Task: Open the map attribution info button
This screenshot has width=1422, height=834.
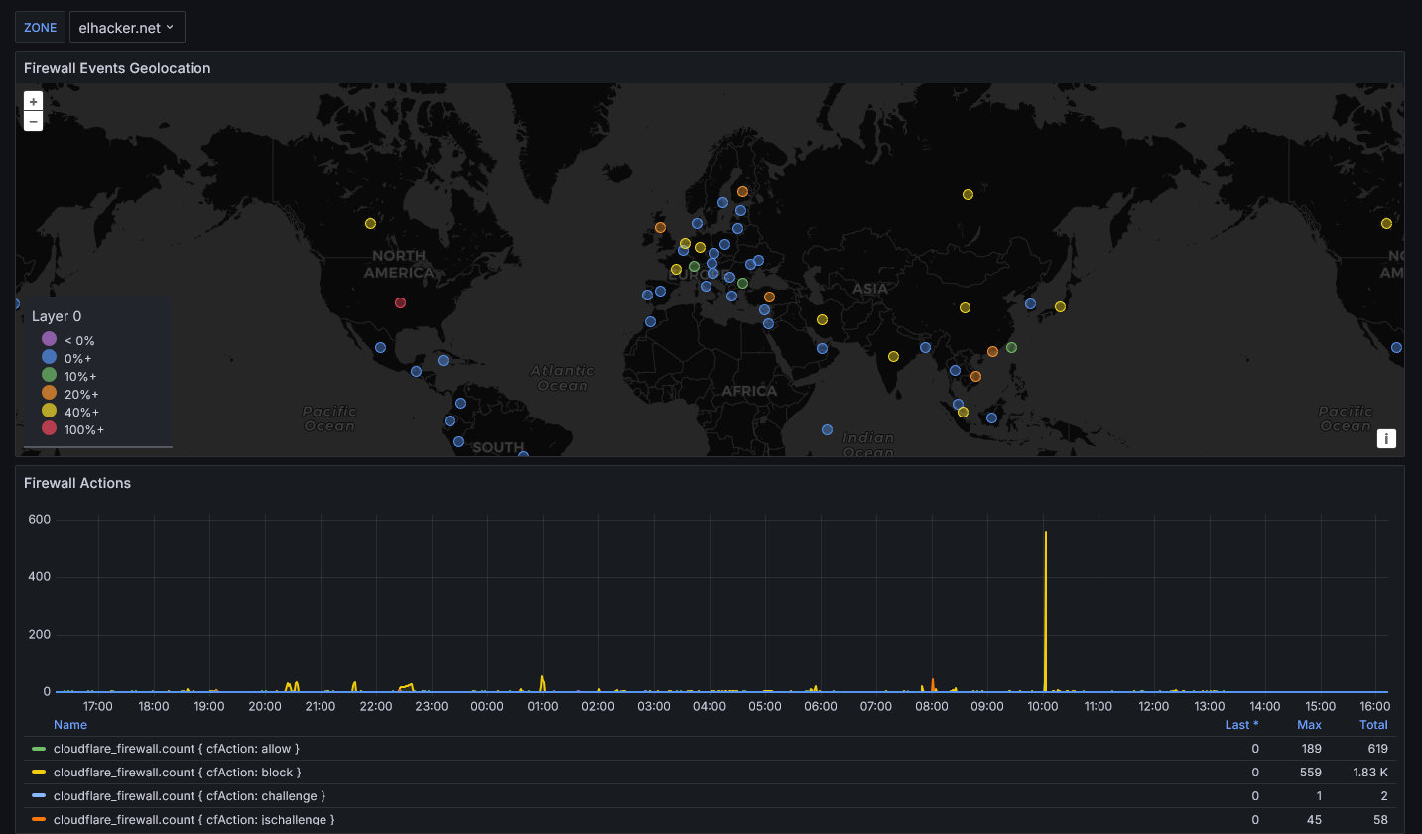Action: 1386,438
